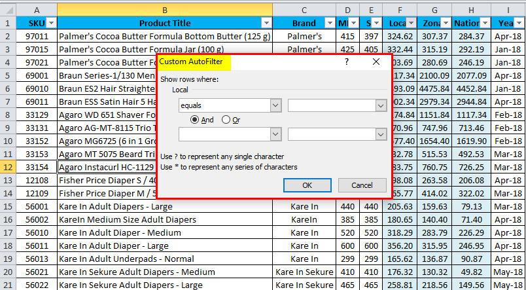Viewport: 526px width, 290px height.
Task: Click Zonal value 2100.09
Action: tap(434, 75)
